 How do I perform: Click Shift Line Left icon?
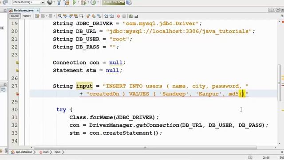pos(106,16)
